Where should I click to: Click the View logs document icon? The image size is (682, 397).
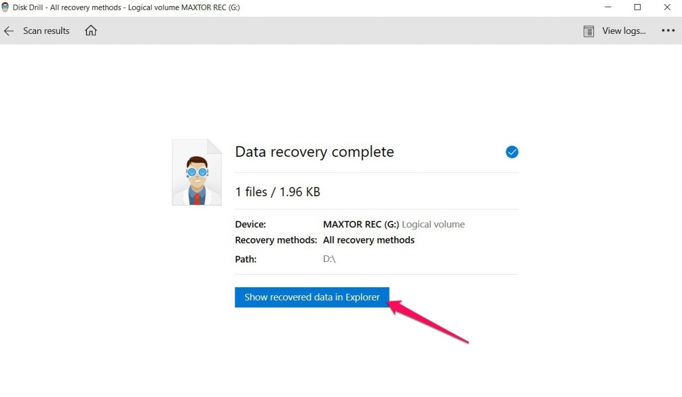[589, 31]
